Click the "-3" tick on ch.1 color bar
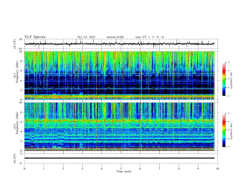The height and width of the screenshot is (189, 245). click(228, 62)
